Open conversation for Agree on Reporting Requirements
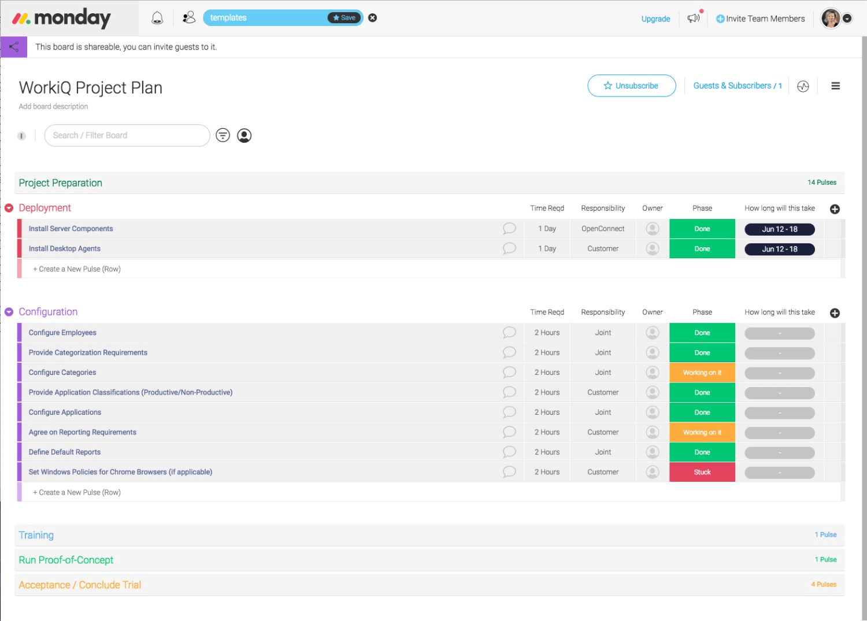Image resolution: width=867 pixels, height=621 pixels. (509, 432)
